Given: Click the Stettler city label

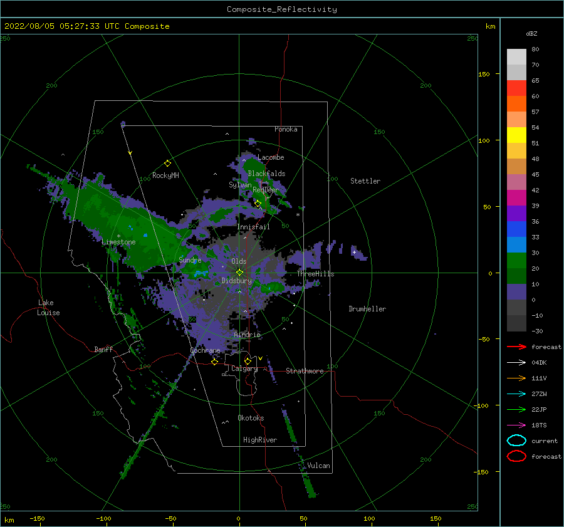Looking at the screenshot, I should 365,181.
